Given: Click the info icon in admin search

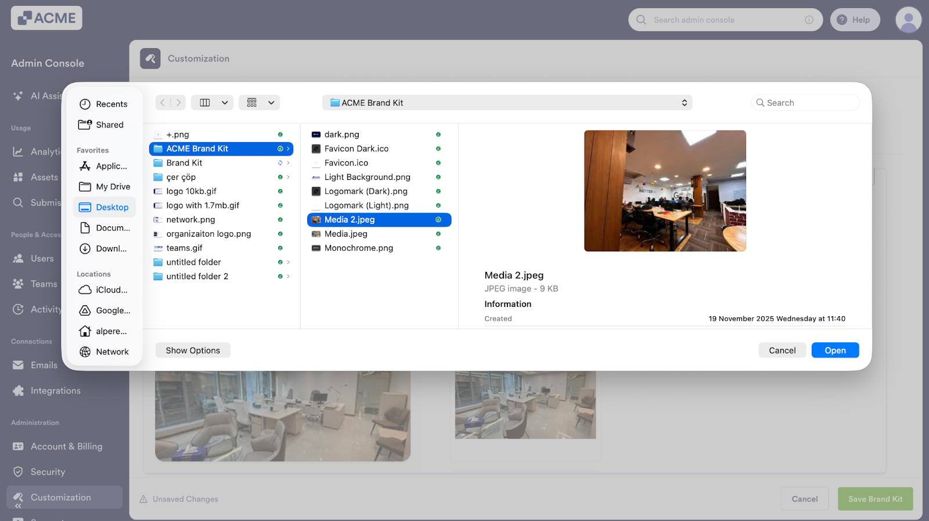Looking at the screenshot, I should [x=809, y=20].
